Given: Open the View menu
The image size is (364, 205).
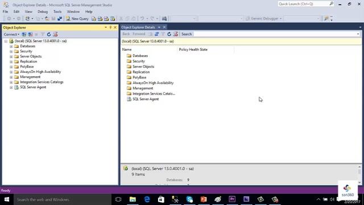Looking at the screenshot, I should 28,11.
